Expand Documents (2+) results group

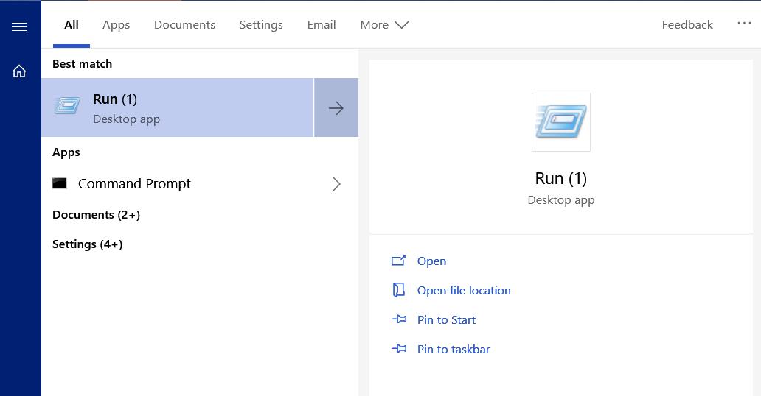96,215
